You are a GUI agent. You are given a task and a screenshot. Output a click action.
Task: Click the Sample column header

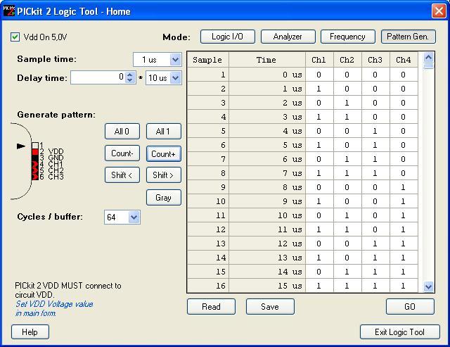coord(208,60)
